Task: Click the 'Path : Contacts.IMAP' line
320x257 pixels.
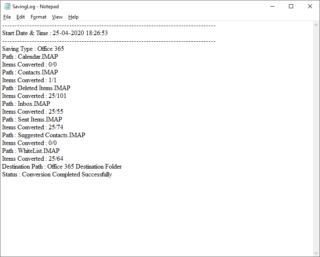Action: 30,72
